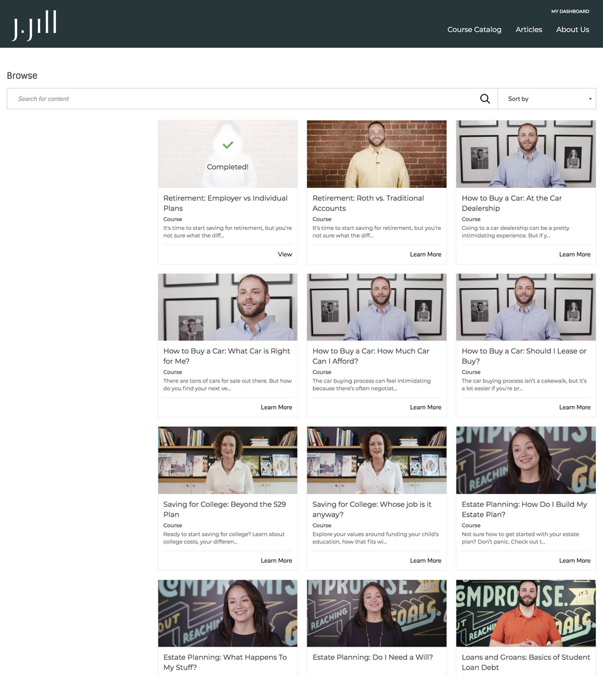Click the search magnifier icon
This screenshot has width=603, height=676.
pos(485,99)
